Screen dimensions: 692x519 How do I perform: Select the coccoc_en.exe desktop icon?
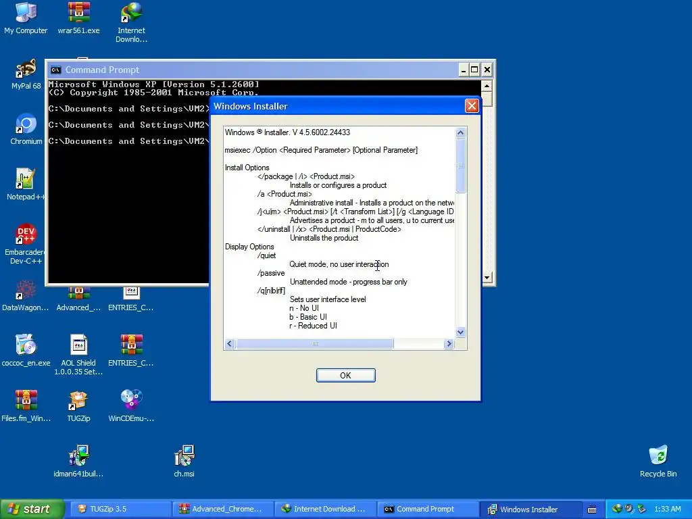[26, 351]
